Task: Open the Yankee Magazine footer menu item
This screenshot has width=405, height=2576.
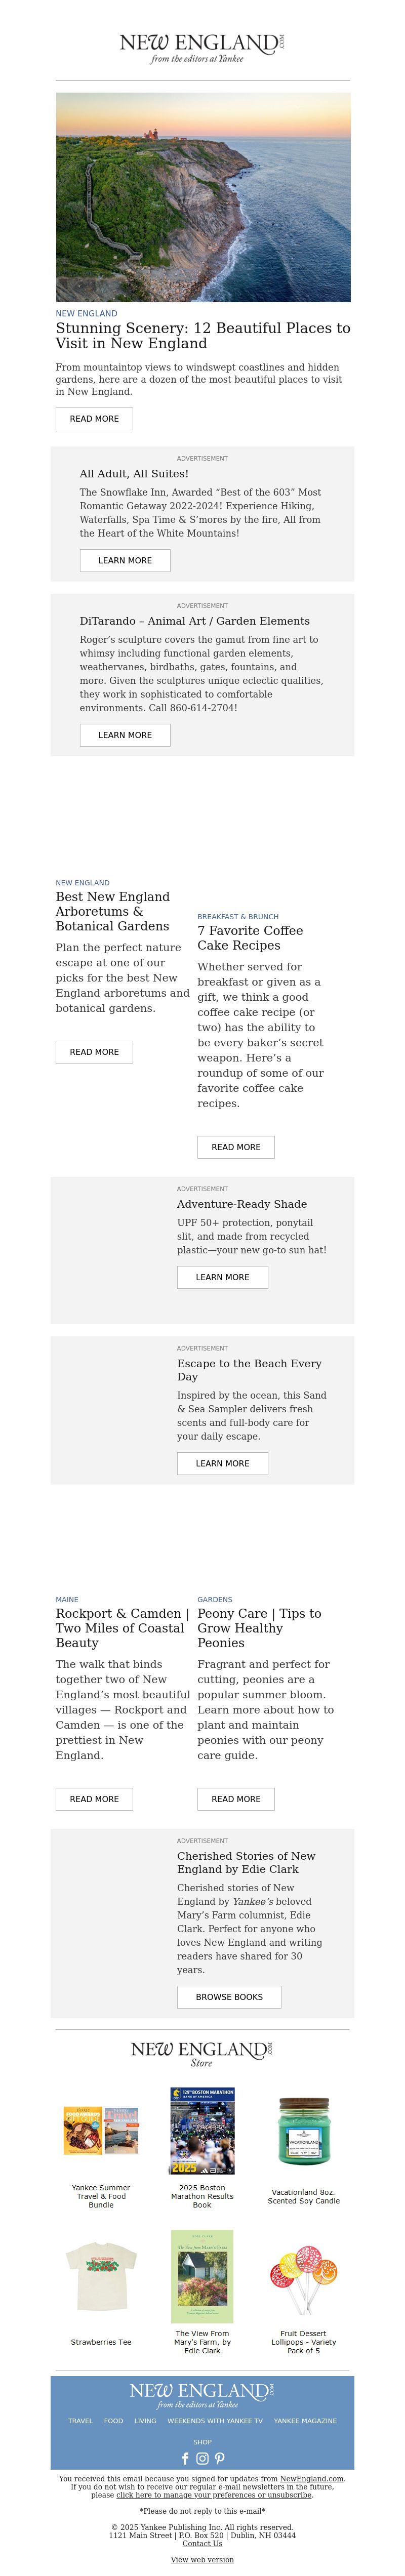Action: (x=305, y=2421)
